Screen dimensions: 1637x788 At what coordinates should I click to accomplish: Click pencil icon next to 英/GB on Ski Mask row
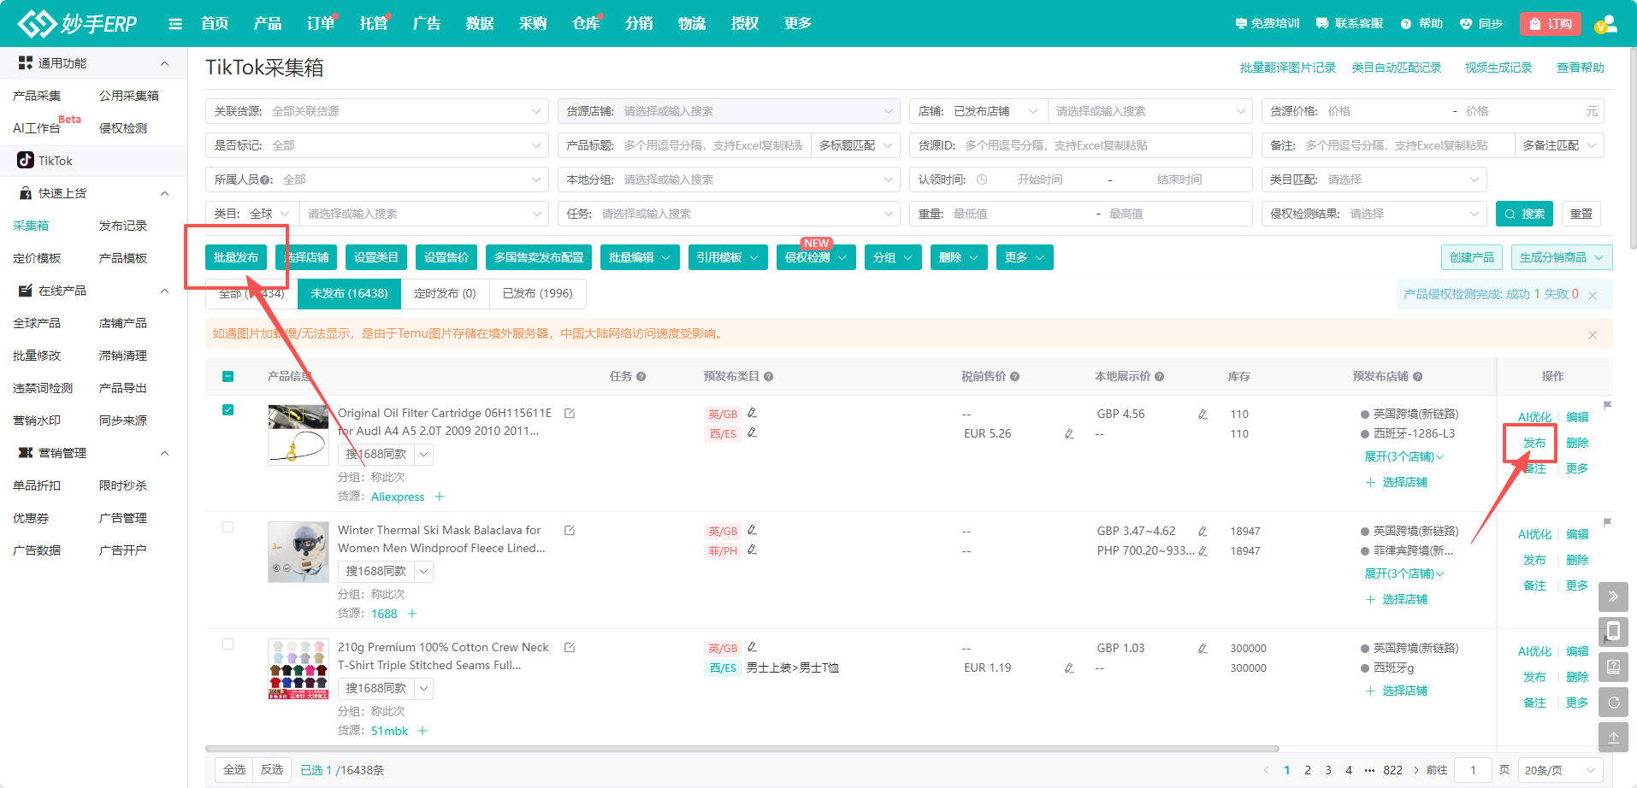[x=753, y=531]
